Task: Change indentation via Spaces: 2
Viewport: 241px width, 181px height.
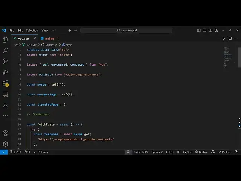Action: 157,152
